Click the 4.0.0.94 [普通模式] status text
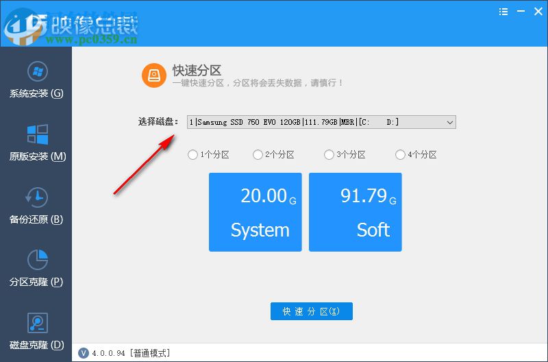The height and width of the screenshot is (362, 548). pyautogui.click(x=131, y=353)
